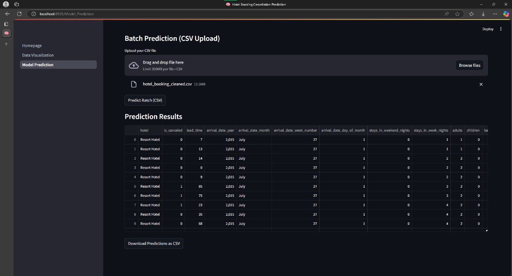Viewport: 512px width, 276px height.
Task: Sort by arrival_date_day_of_month column header
Action: point(343,130)
